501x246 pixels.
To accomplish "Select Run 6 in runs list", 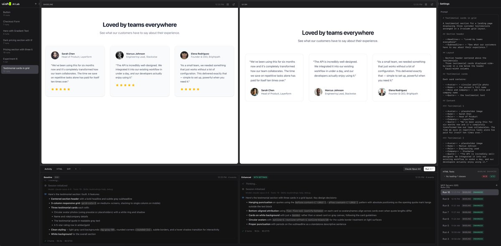I will point(469,219).
